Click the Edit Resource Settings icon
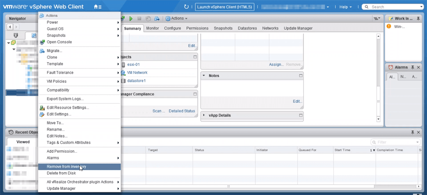 click(42, 108)
